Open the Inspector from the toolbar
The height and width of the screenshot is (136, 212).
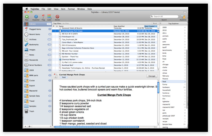pyautogui.click(x=36, y=17)
